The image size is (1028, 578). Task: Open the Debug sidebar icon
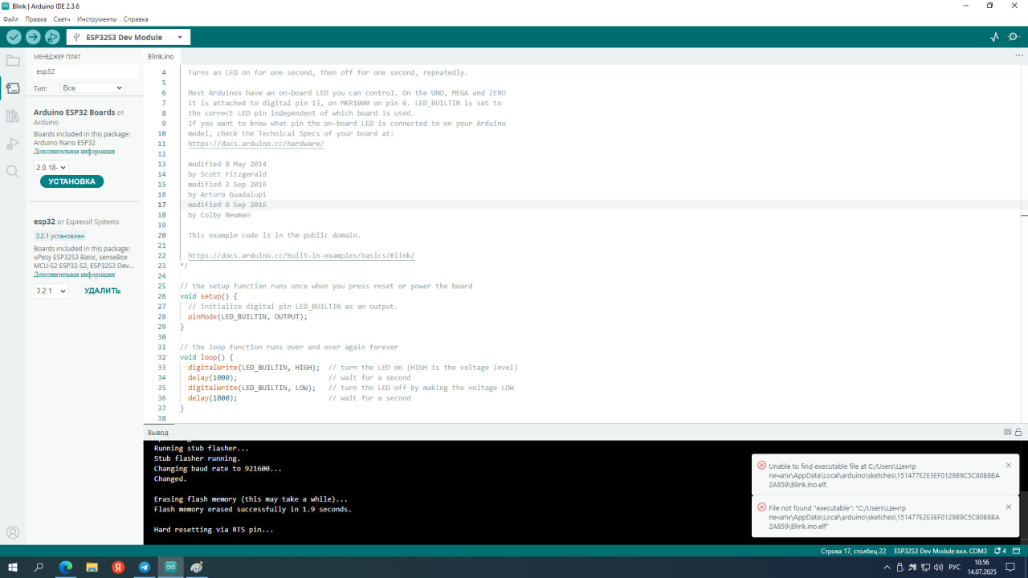(x=13, y=144)
